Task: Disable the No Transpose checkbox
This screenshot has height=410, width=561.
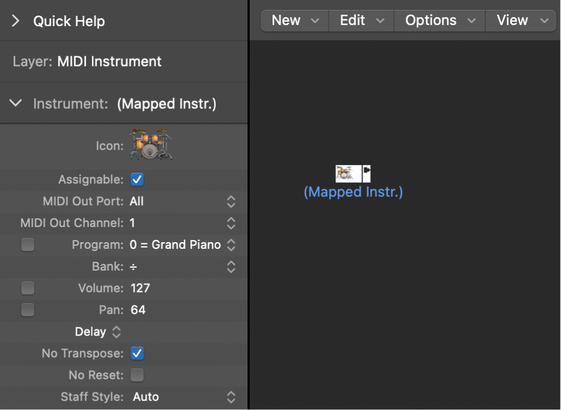Action: point(137,353)
